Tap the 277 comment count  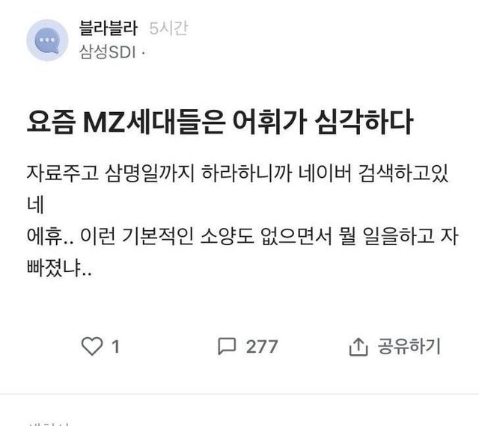click(262, 347)
